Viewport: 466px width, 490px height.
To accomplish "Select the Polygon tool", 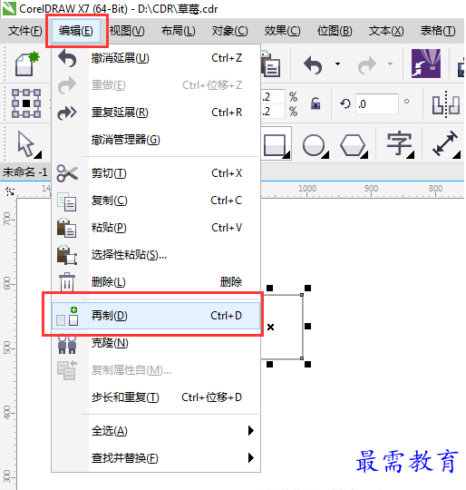I will [354, 145].
